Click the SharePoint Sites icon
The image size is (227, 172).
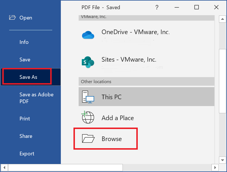[88, 62]
